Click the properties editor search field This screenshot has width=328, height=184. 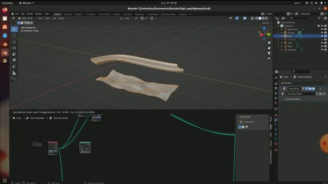click(x=301, y=72)
